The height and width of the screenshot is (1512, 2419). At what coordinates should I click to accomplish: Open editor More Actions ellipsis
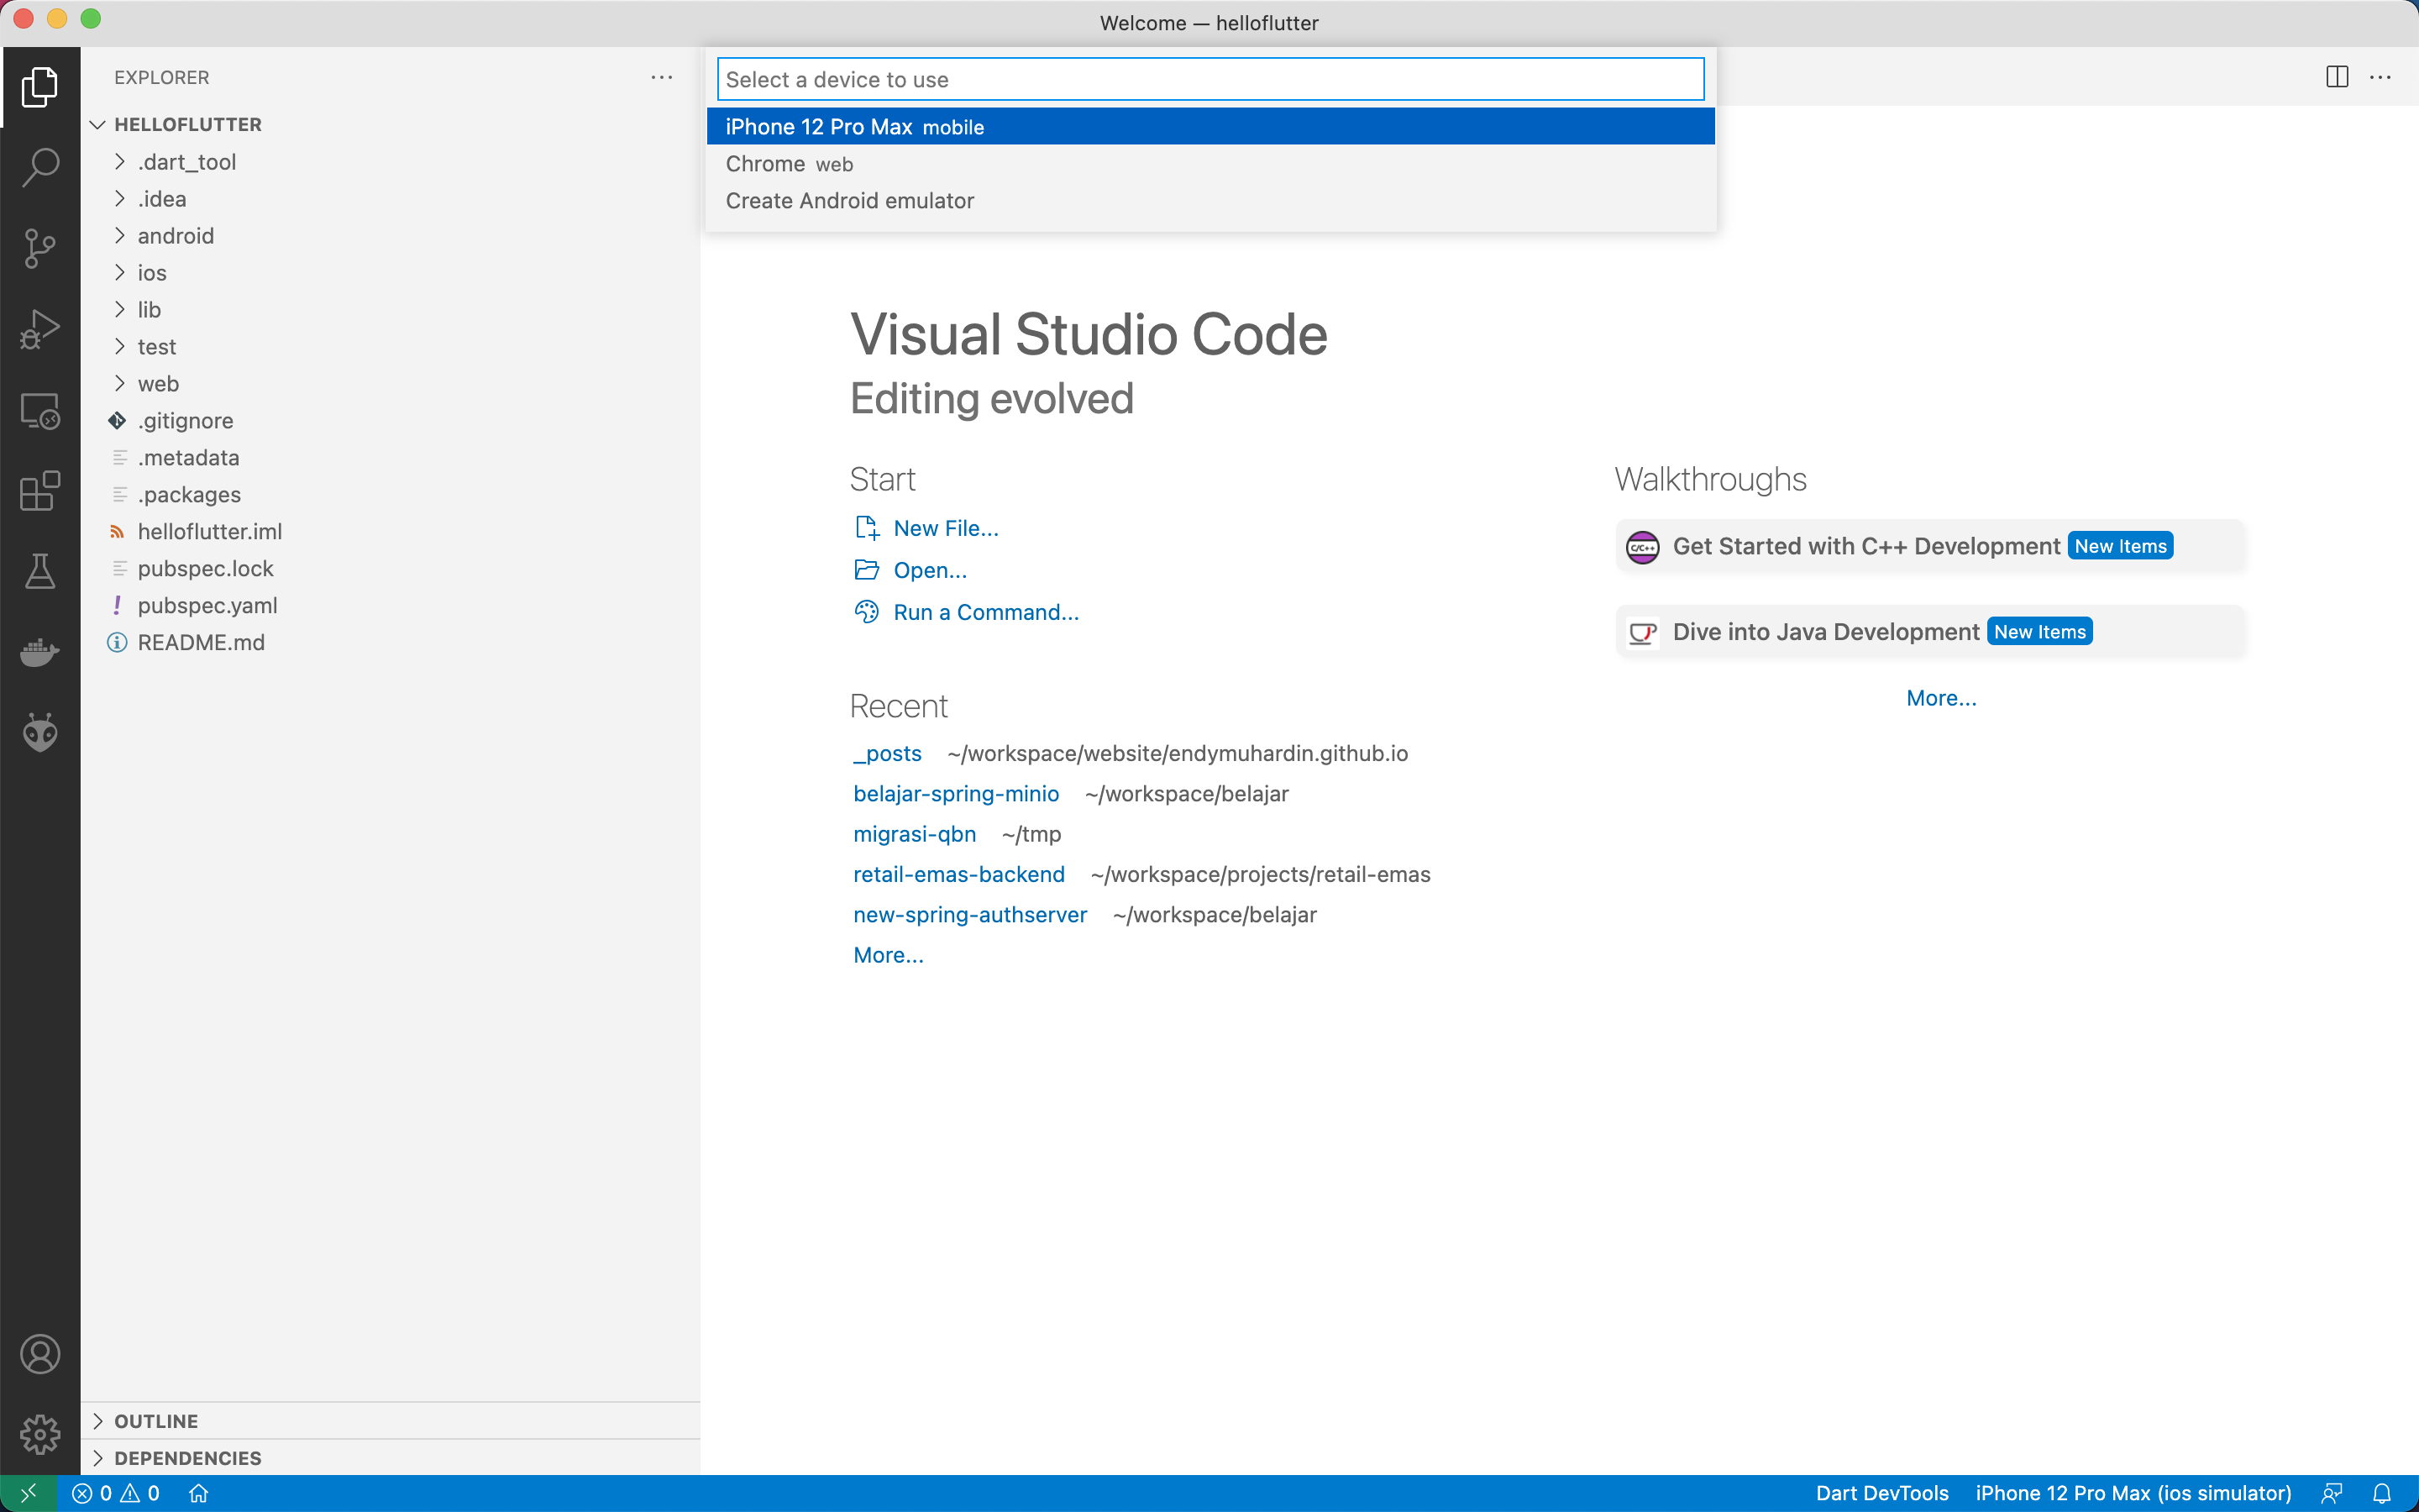click(x=2380, y=77)
